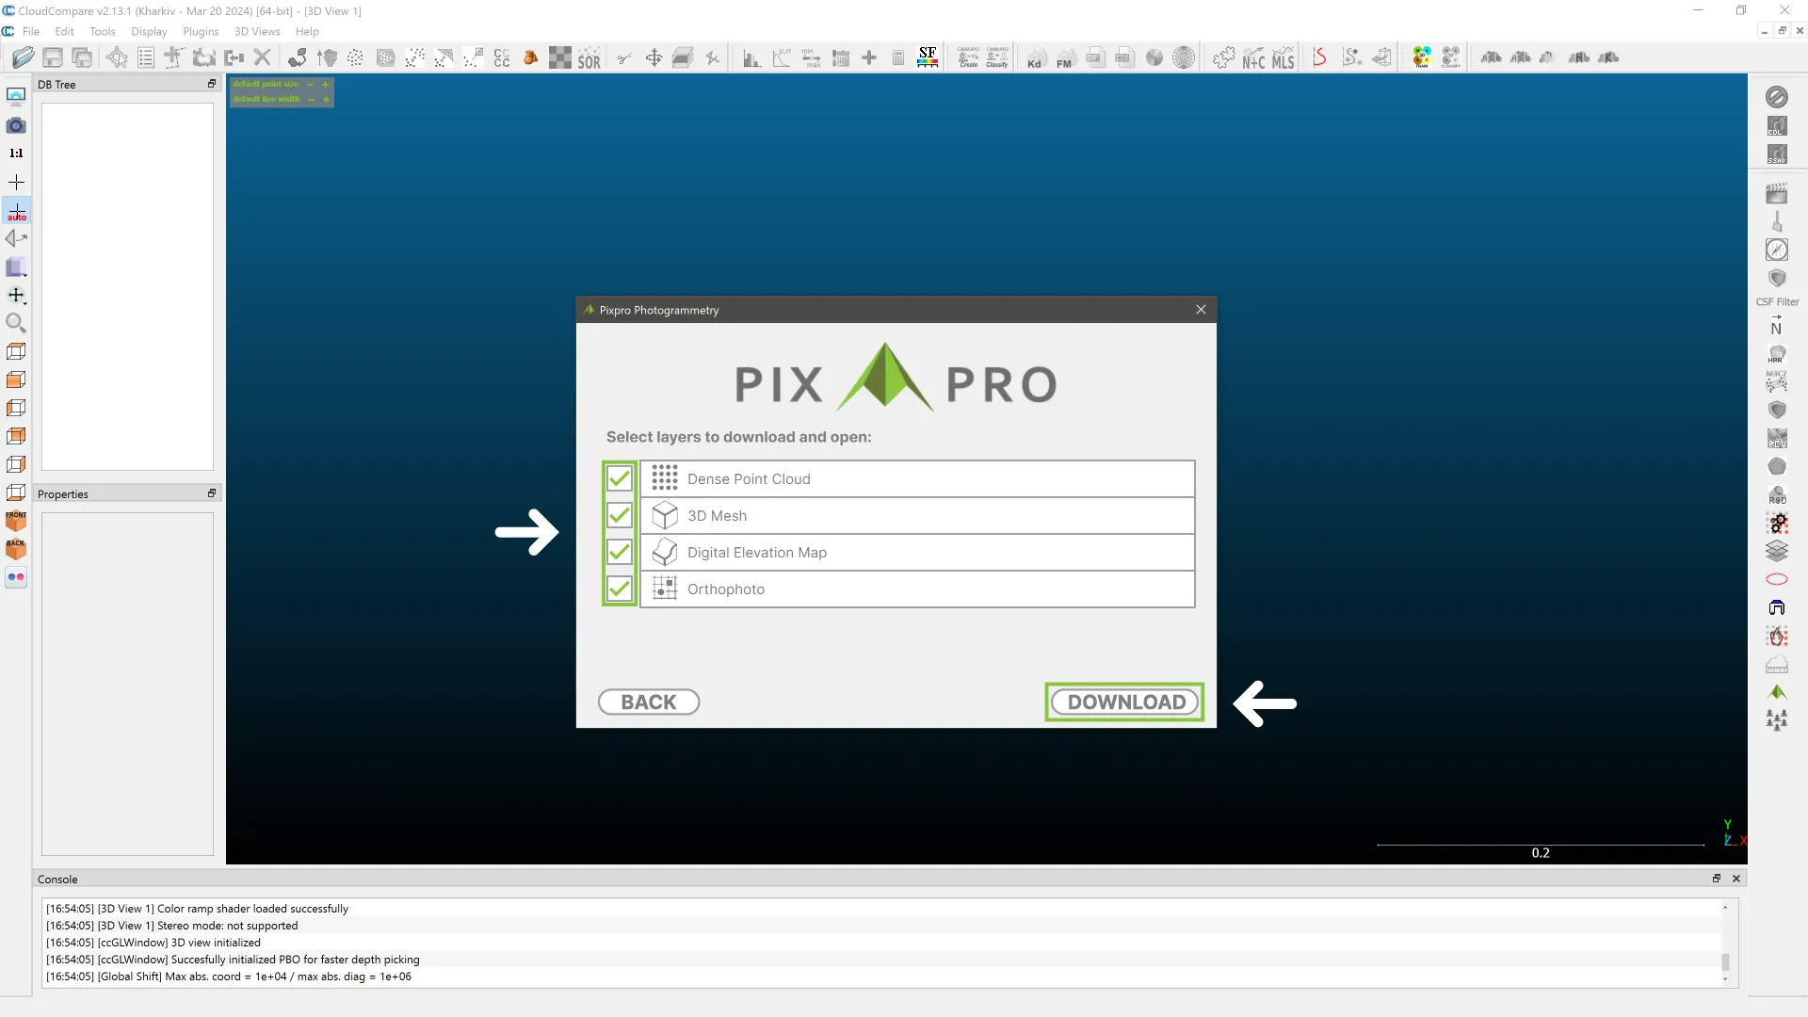Click the red ellipse plugin icon
The width and height of the screenshot is (1808, 1017).
(x=1777, y=579)
